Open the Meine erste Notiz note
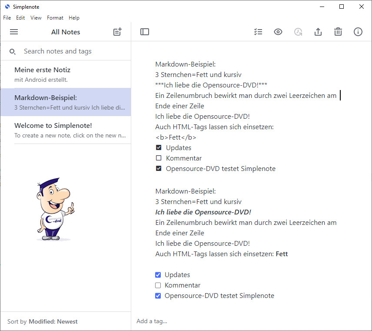Image resolution: width=372 pixels, height=331 pixels. 70,74
